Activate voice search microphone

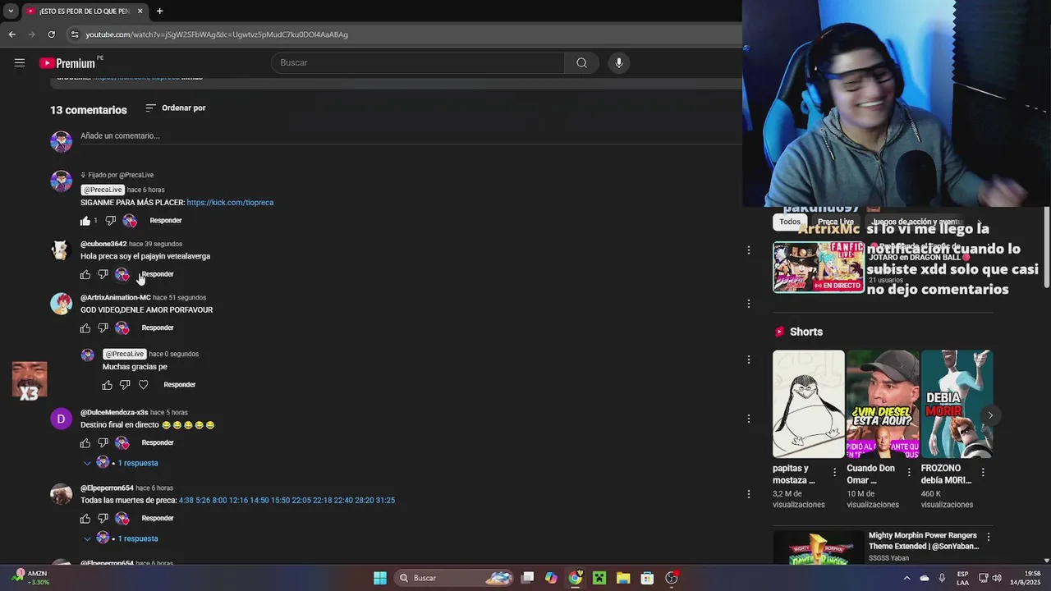point(618,62)
